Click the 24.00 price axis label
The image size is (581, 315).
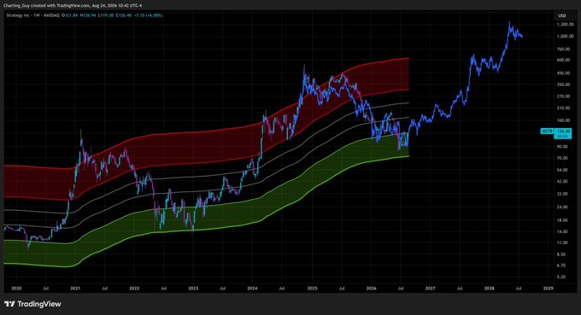562,207
